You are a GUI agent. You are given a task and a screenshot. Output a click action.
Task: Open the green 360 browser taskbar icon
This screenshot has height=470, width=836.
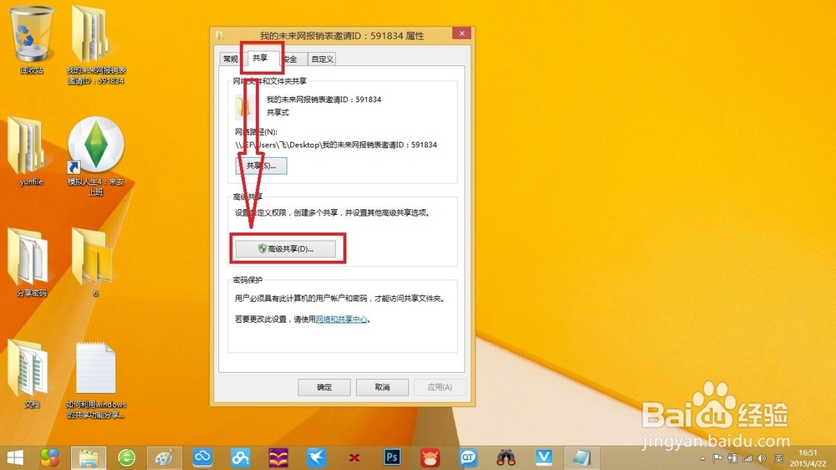coord(126,457)
